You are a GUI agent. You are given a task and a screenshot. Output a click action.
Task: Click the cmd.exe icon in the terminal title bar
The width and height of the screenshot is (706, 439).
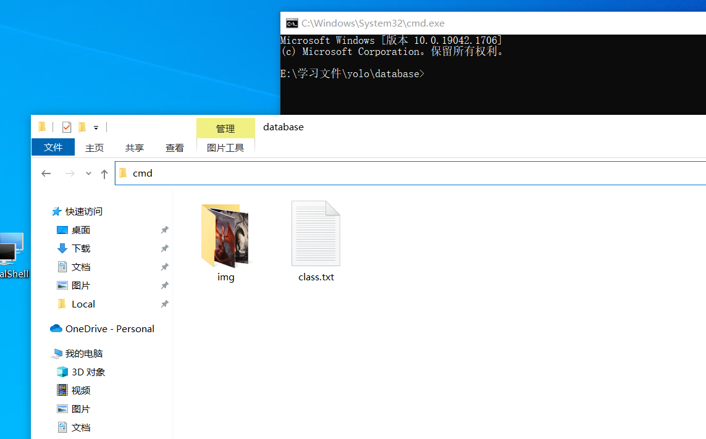(x=291, y=23)
